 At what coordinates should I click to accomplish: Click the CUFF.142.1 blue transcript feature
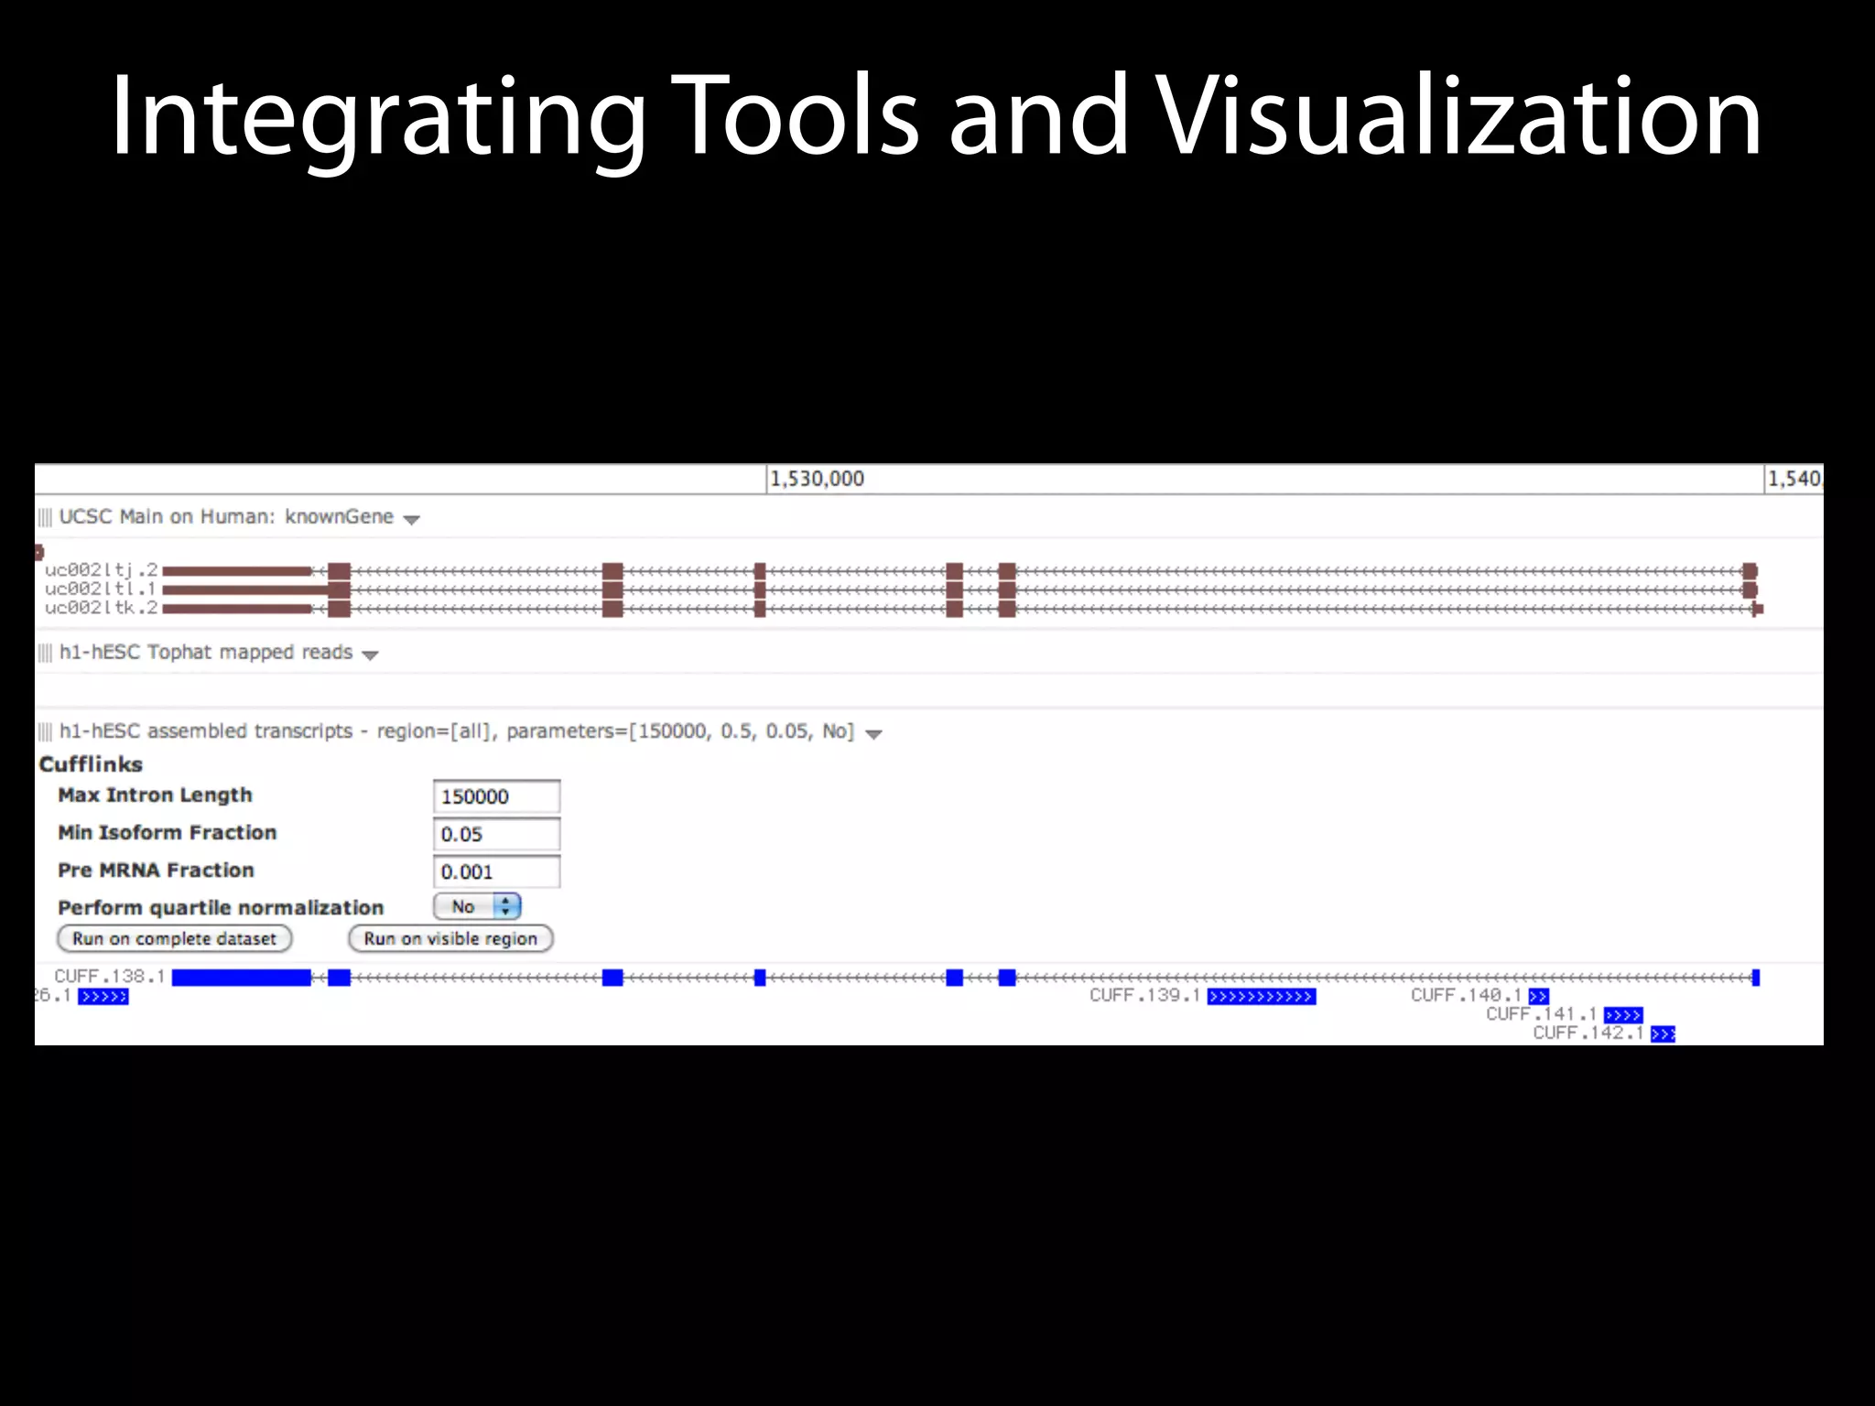coord(1663,1034)
